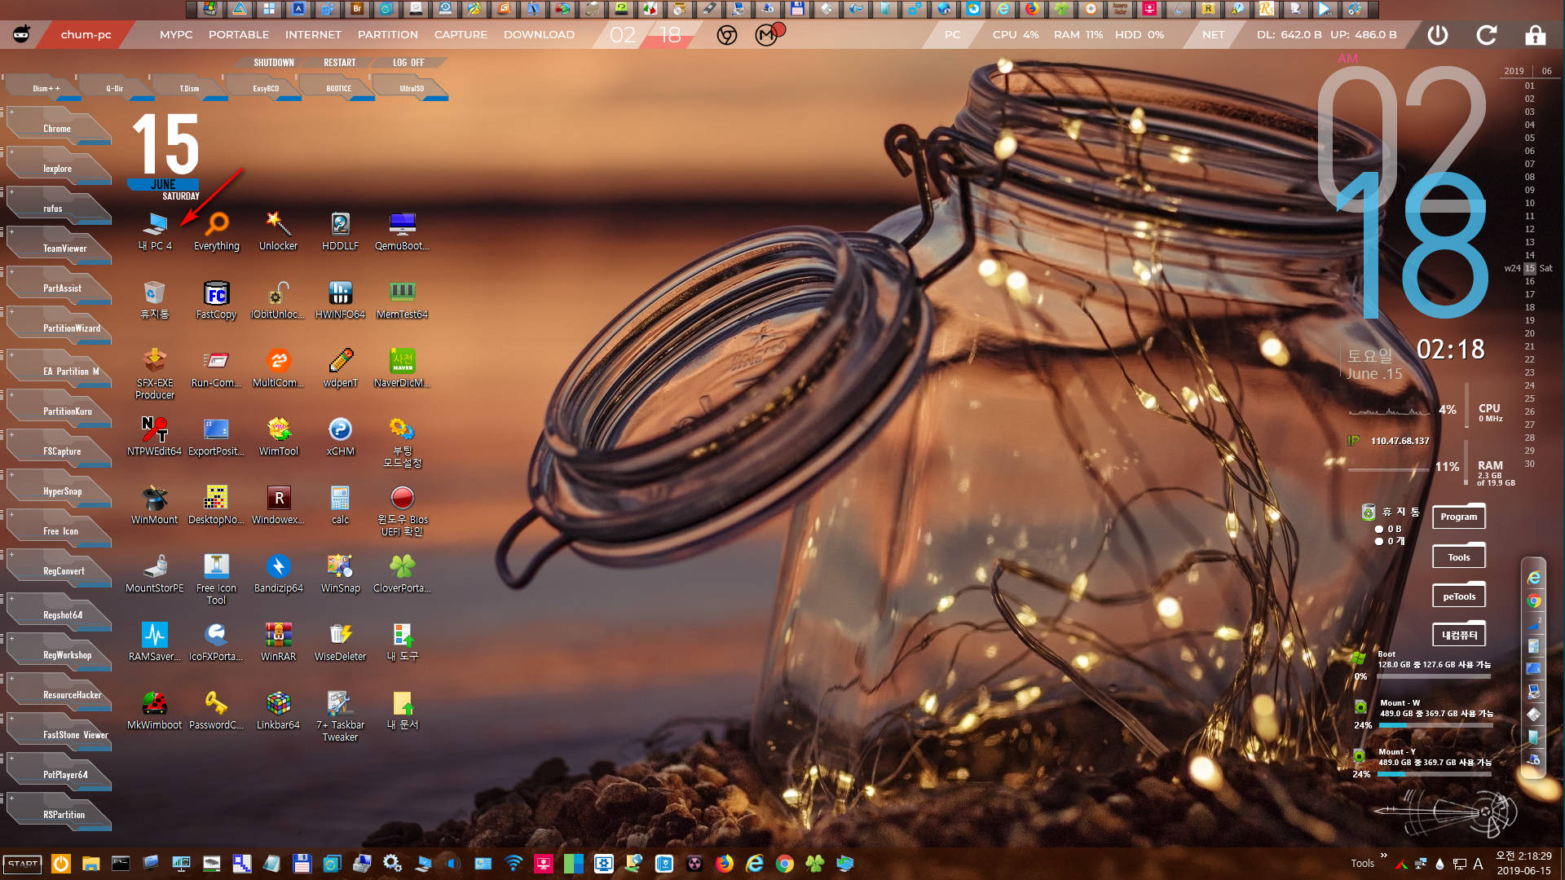Open the Tools folder button
The height and width of the screenshot is (880, 1565).
(1459, 557)
